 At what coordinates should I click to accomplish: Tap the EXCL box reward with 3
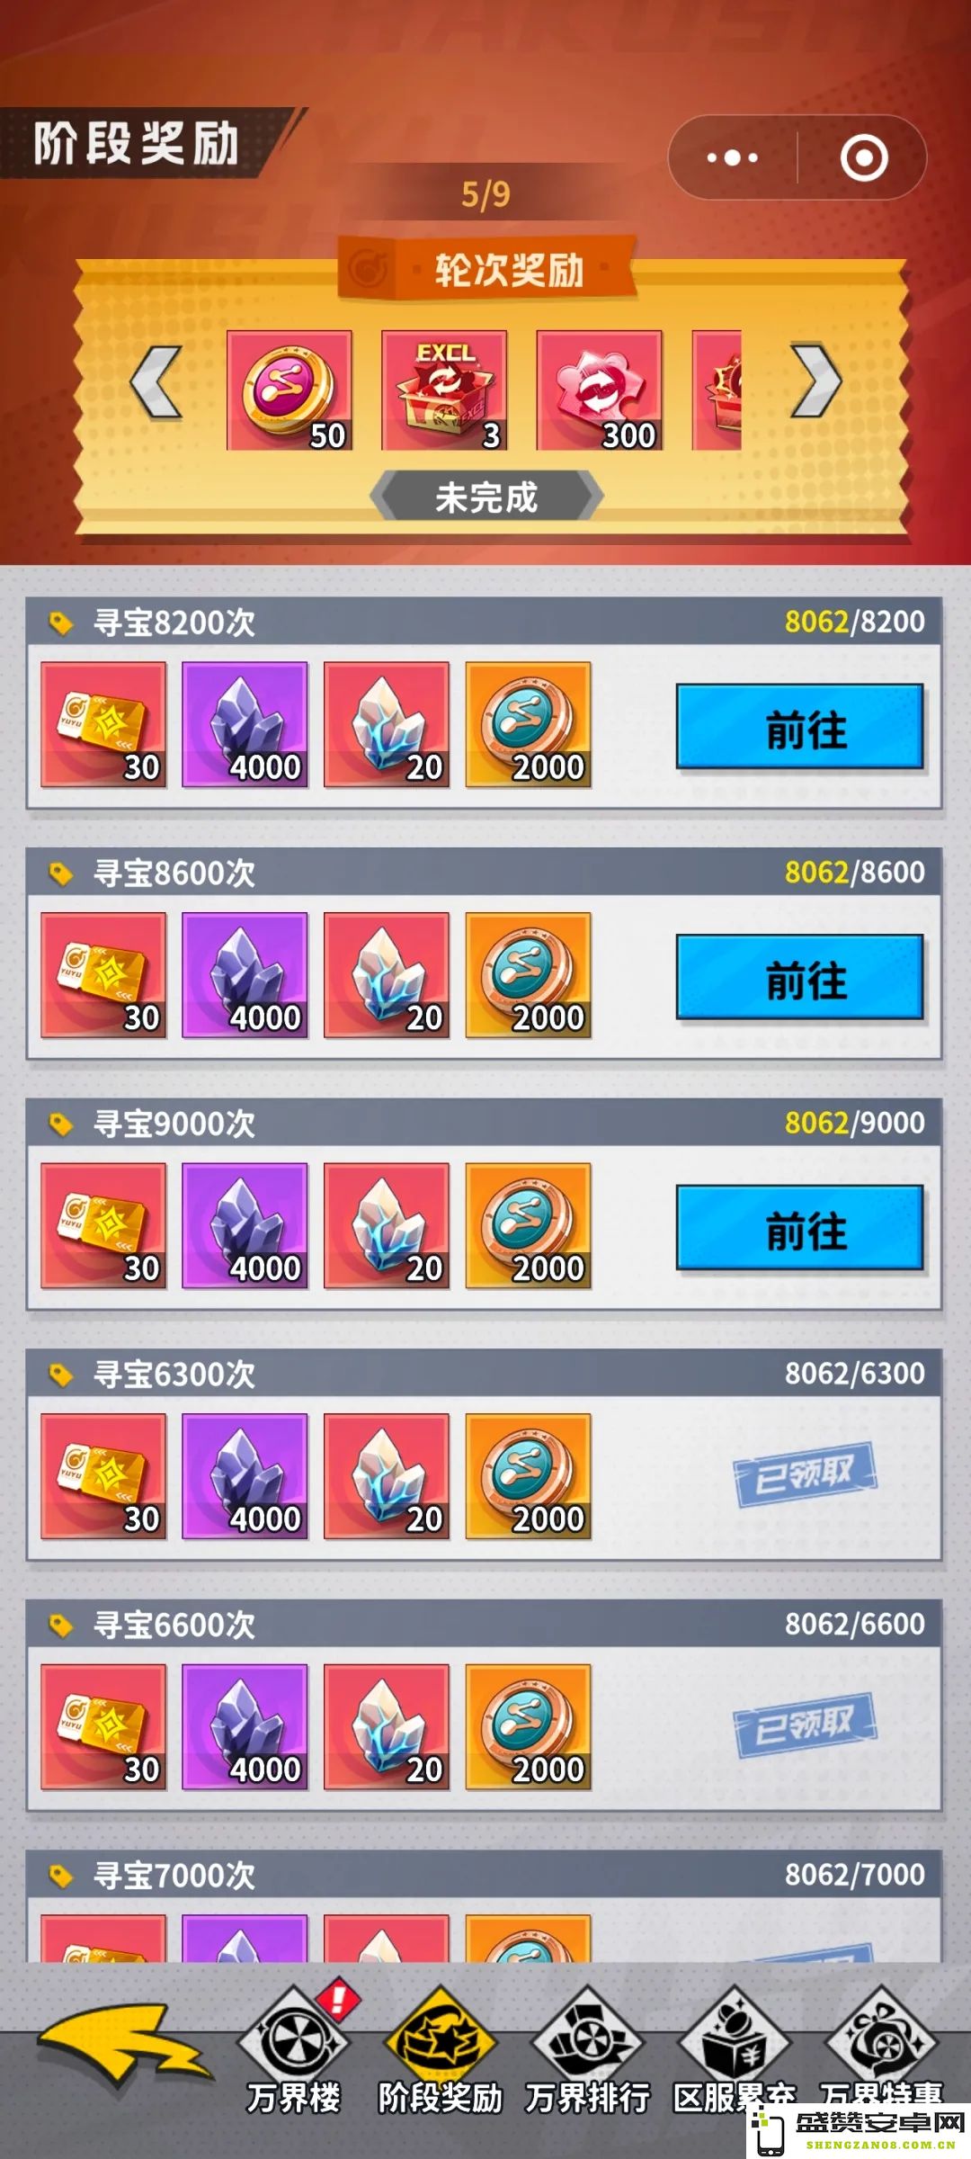[444, 390]
